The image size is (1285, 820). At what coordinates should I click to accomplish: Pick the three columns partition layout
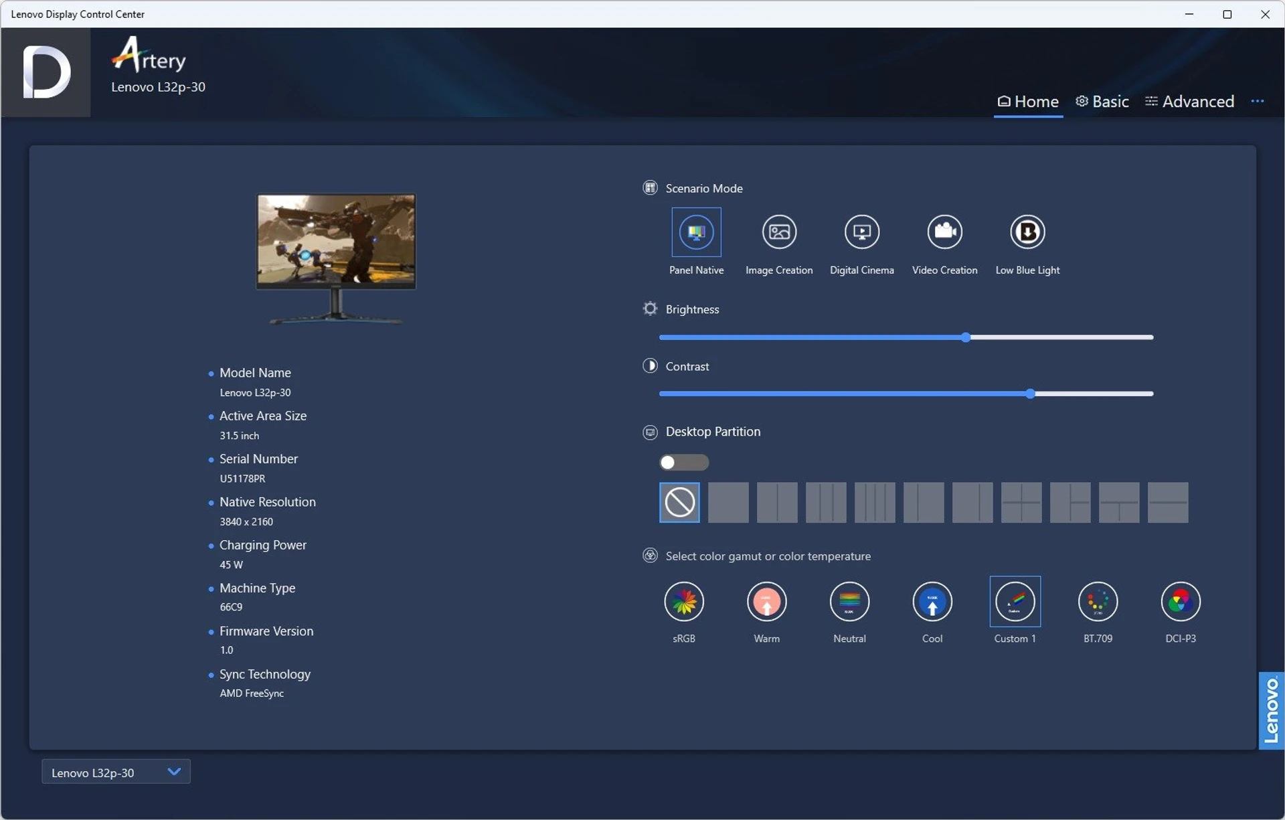[x=826, y=502]
